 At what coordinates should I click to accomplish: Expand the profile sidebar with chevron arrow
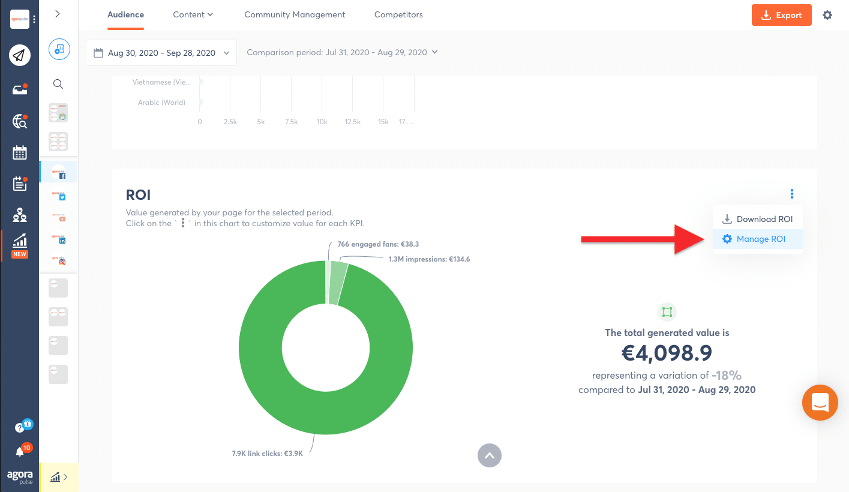(58, 14)
